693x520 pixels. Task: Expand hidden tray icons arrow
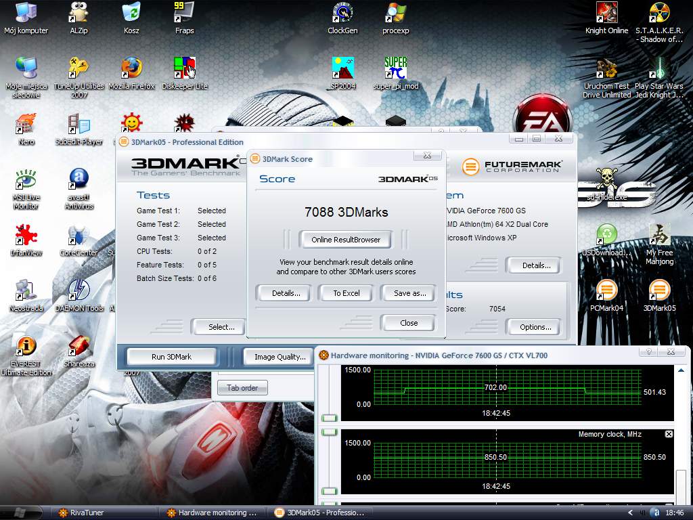[631, 513]
